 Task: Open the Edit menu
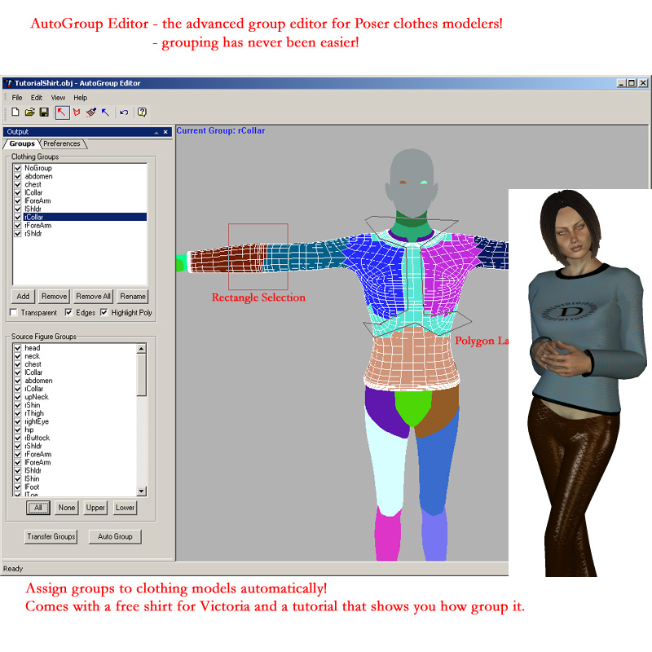pos(36,98)
